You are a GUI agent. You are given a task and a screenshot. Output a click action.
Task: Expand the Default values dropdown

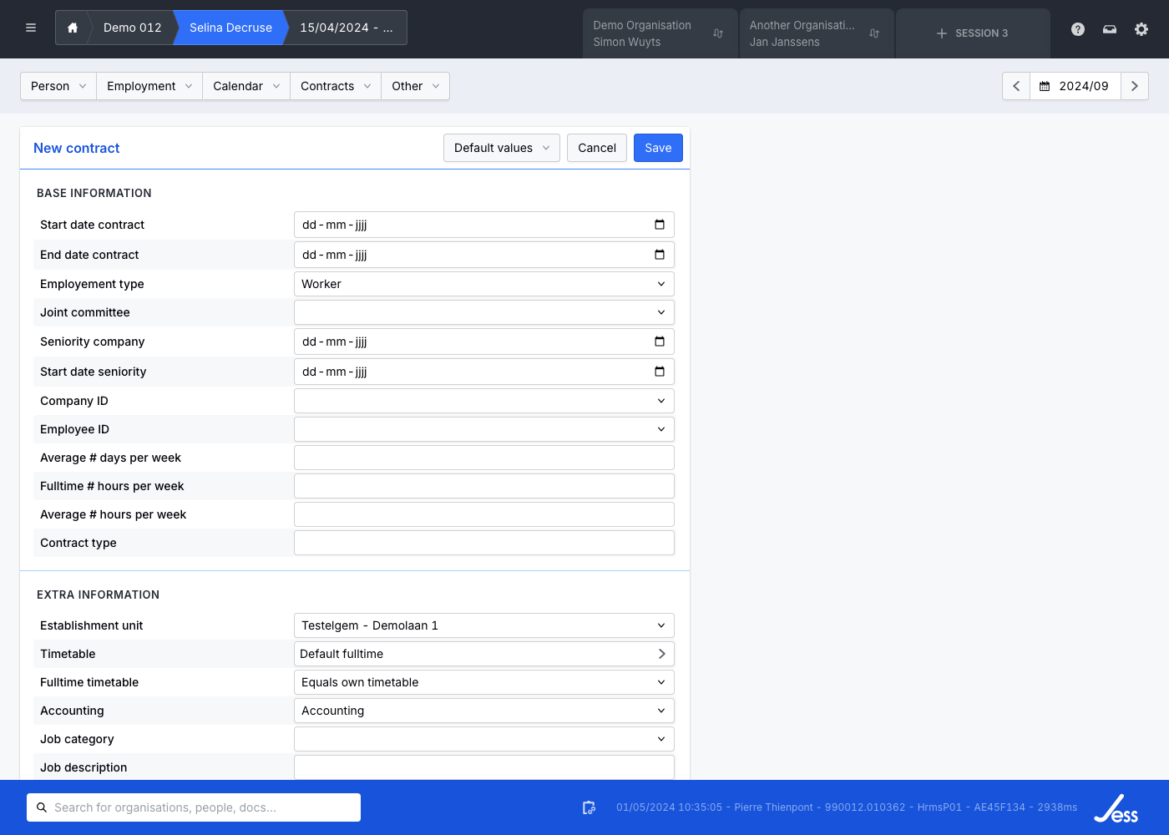pyautogui.click(x=501, y=148)
